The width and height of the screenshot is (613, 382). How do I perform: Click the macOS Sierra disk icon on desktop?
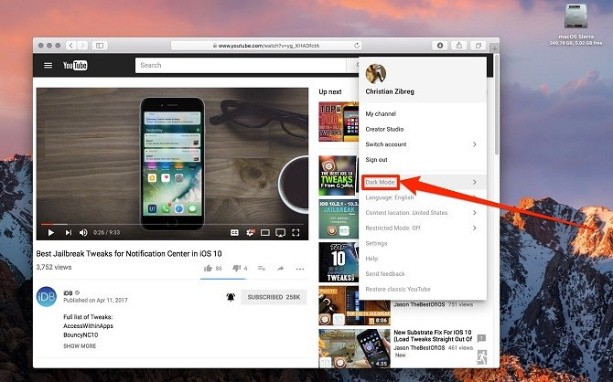coord(575,16)
